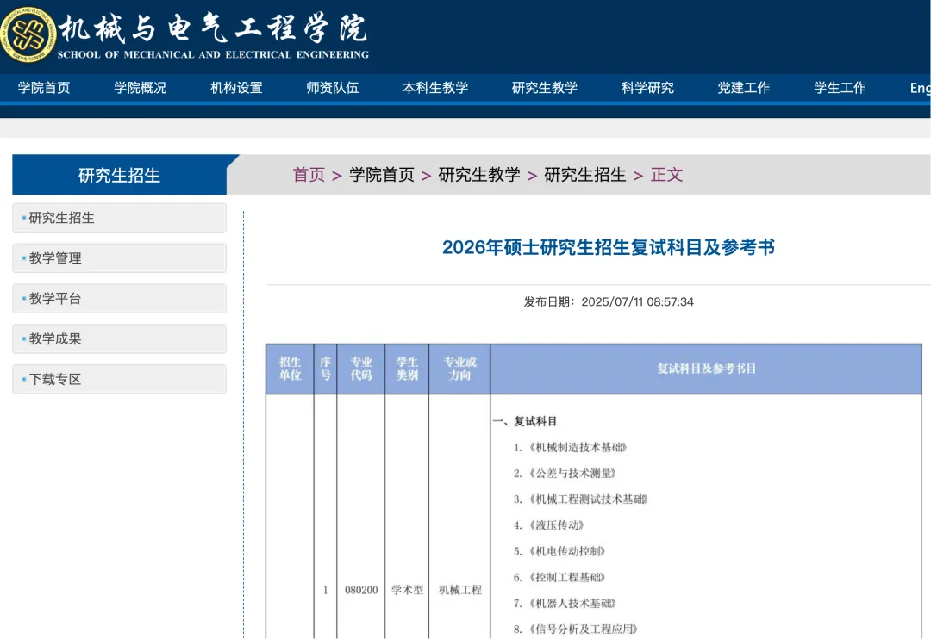
Task: Click table header 复试科目及参考书目
Action: 706,369
